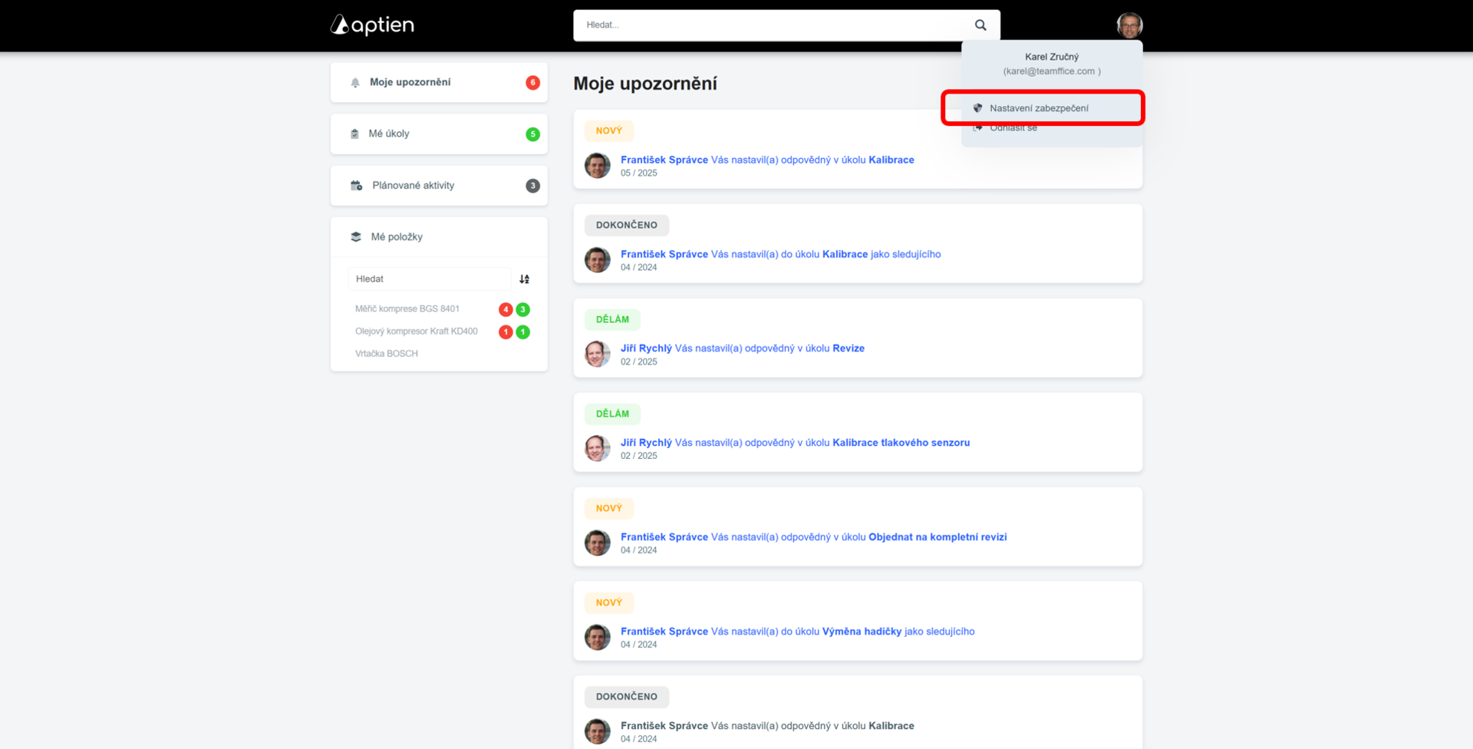Open Objednat na kompletní revizi link

[x=937, y=537]
